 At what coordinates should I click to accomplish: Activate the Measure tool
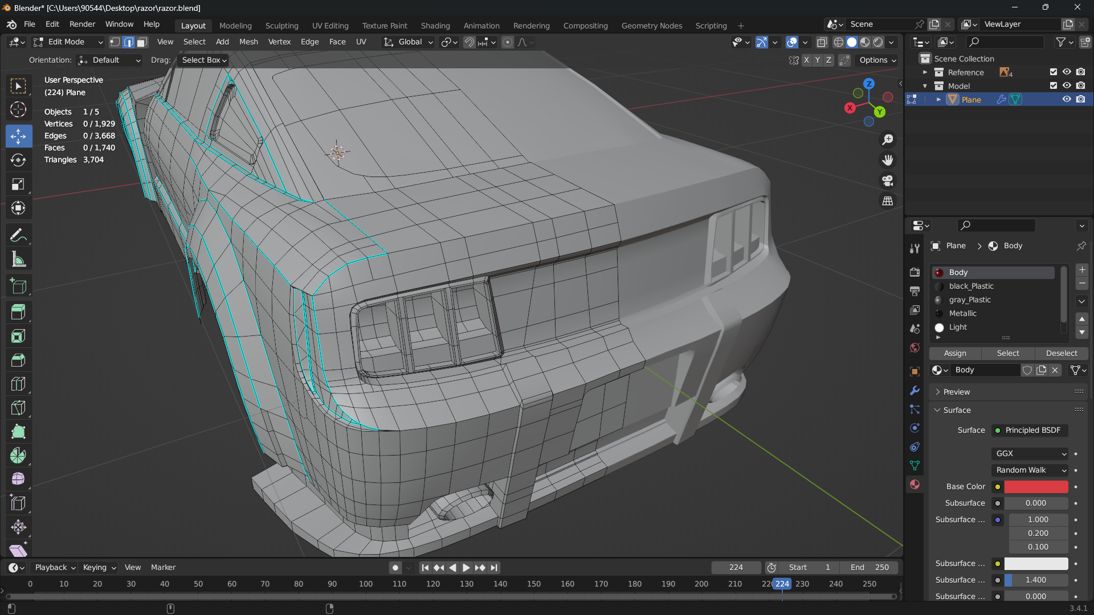click(x=18, y=260)
